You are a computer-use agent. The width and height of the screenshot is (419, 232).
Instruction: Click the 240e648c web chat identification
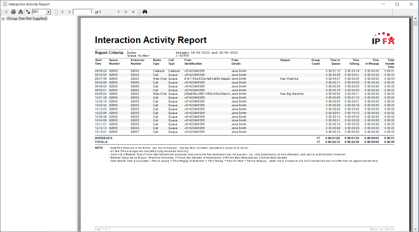click(x=207, y=94)
